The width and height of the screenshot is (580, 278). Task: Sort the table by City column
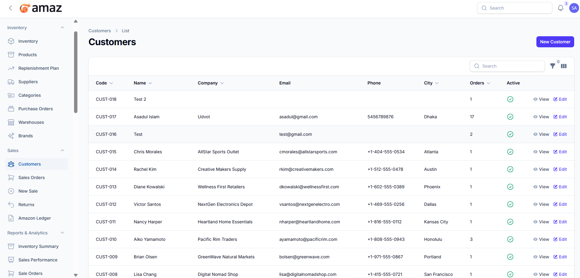pyautogui.click(x=431, y=83)
